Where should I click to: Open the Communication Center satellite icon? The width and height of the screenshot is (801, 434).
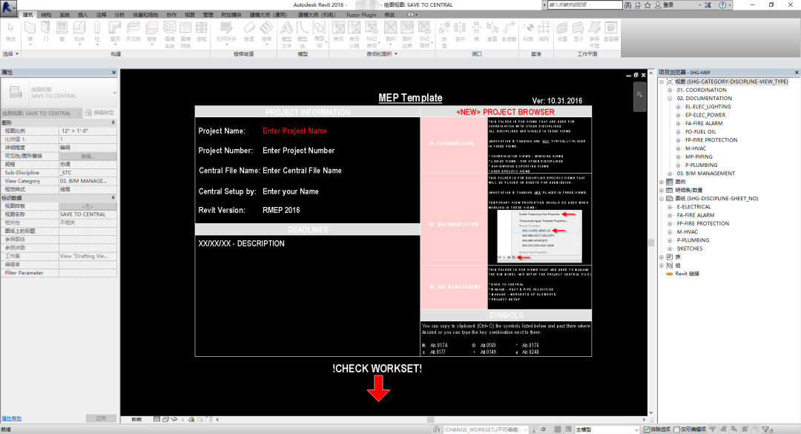[x=638, y=5]
